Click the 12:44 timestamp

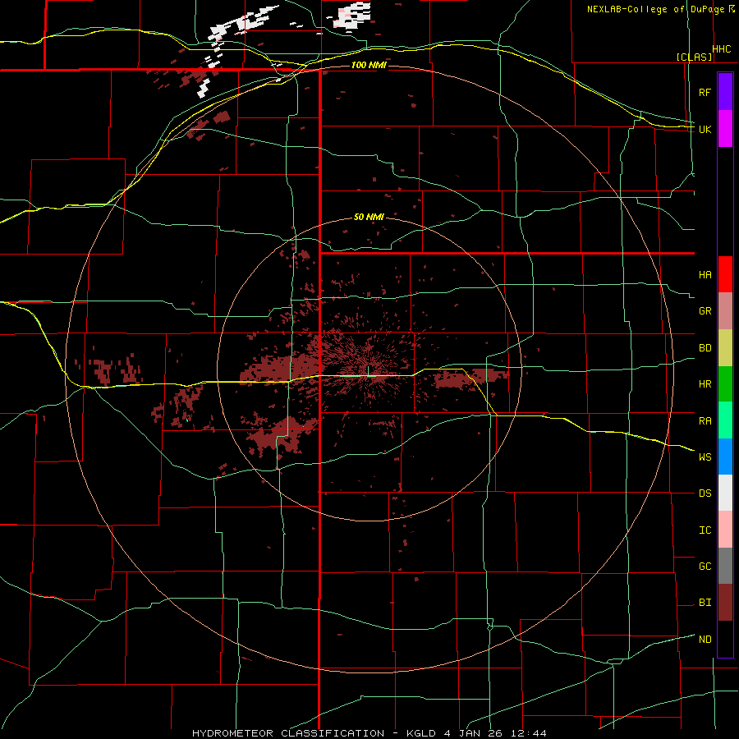coord(529,733)
